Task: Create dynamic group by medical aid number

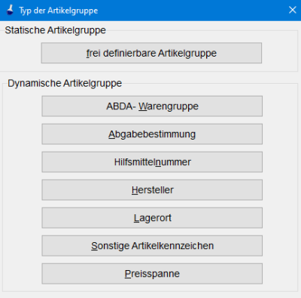Action: (x=152, y=162)
